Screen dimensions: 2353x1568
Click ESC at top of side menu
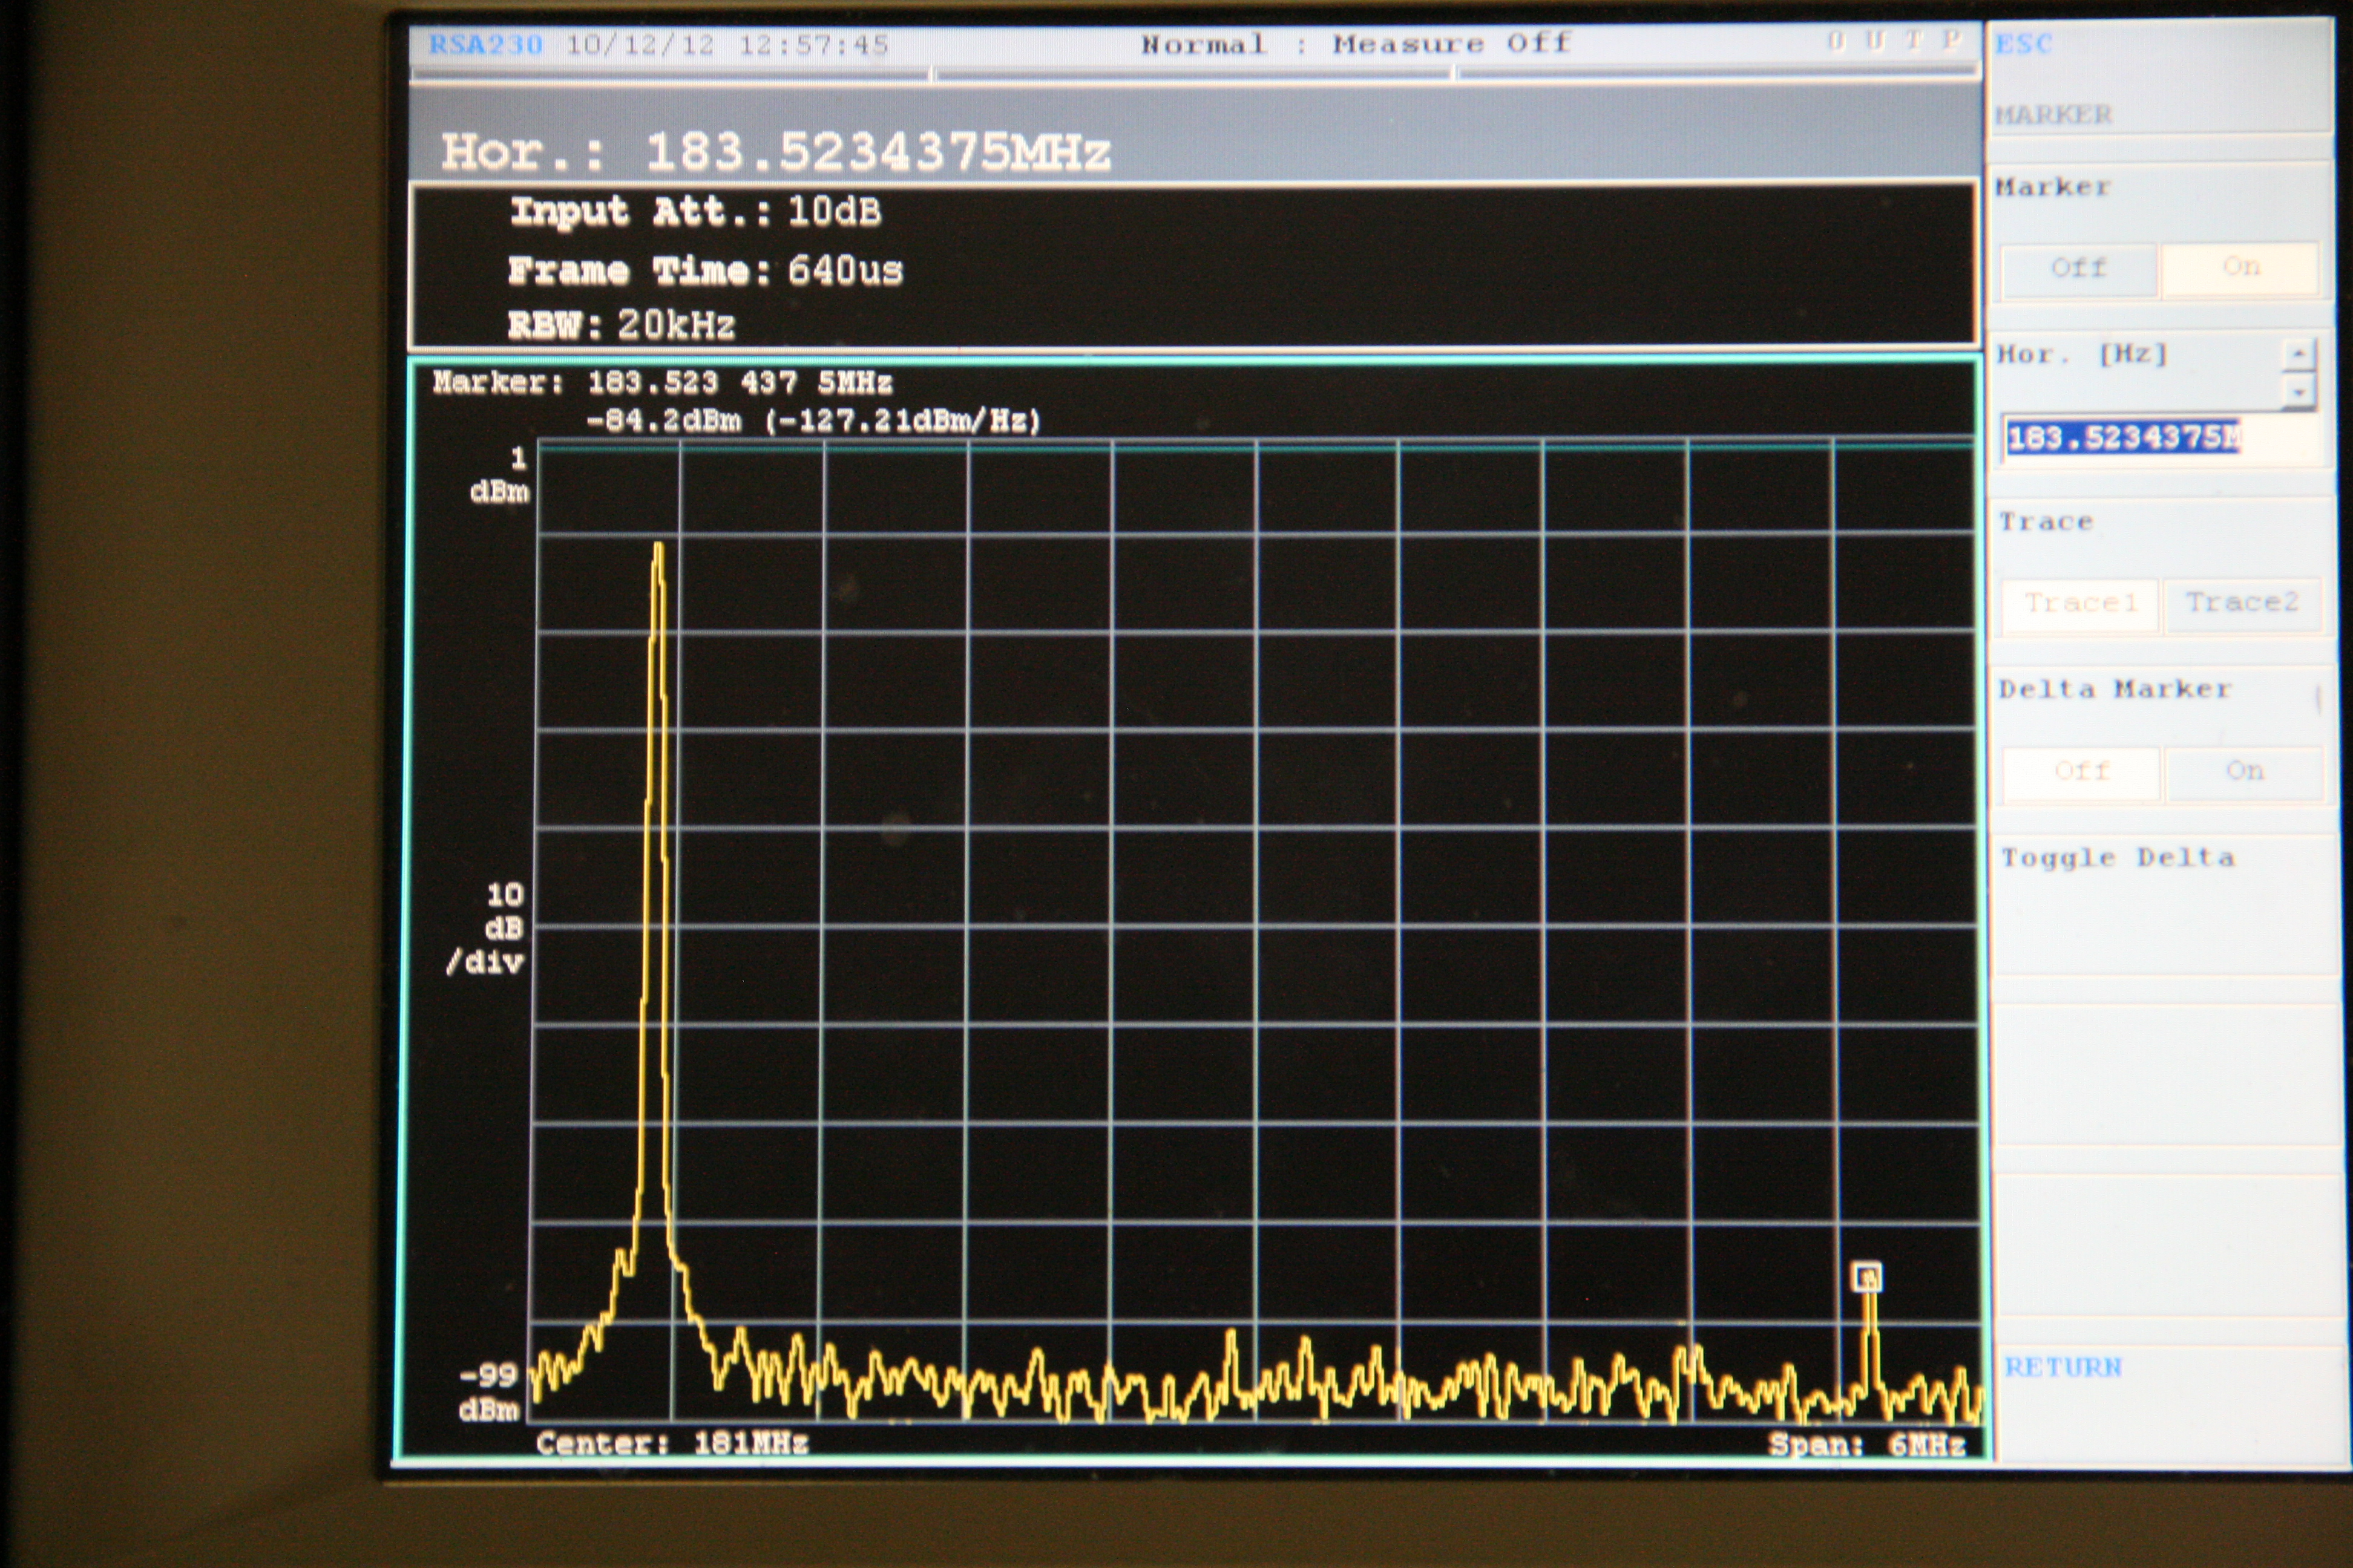click(x=2023, y=44)
